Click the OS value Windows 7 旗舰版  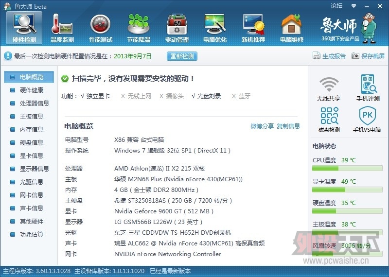(x=173, y=151)
